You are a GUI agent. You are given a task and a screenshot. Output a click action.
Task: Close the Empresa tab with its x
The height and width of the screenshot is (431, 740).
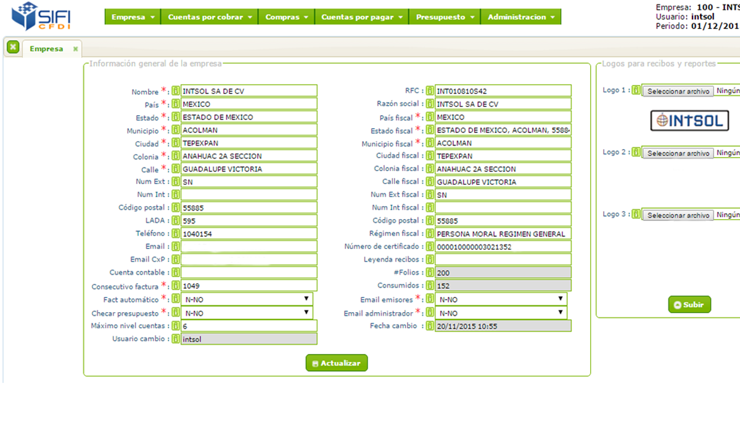tap(75, 49)
